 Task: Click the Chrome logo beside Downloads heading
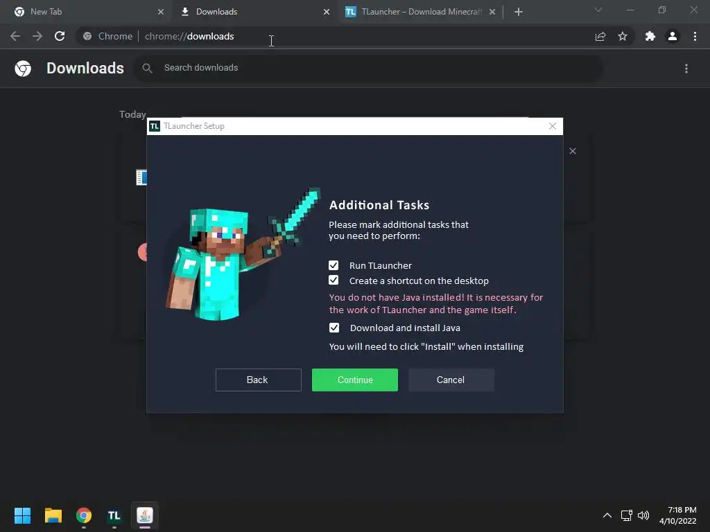point(23,69)
